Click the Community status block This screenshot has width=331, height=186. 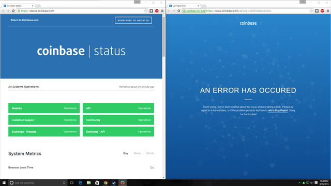point(118,120)
